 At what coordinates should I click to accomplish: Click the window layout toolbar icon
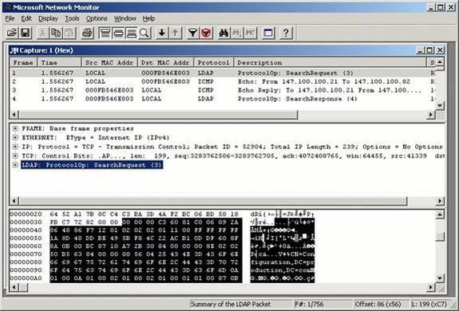tap(268, 33)
